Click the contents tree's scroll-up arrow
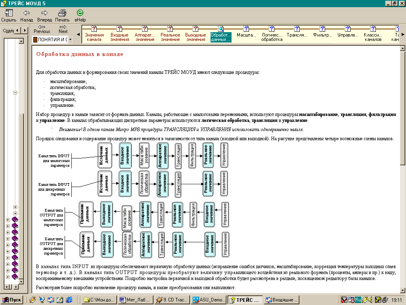Image resolution: width=406 pixels, height=305 pixels. coord(21,41)
